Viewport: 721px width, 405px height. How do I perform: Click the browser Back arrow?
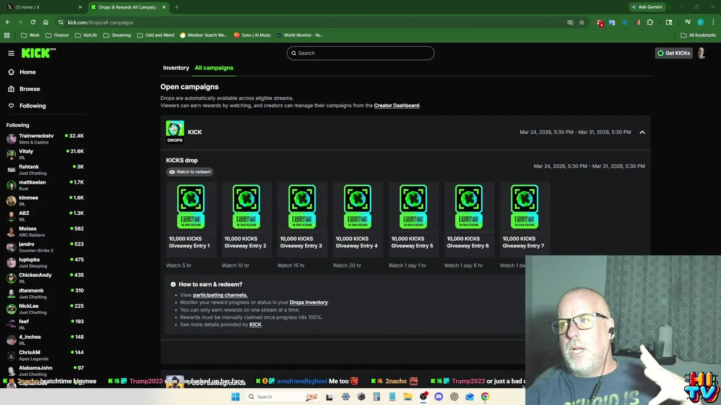[x=7, y=22]
